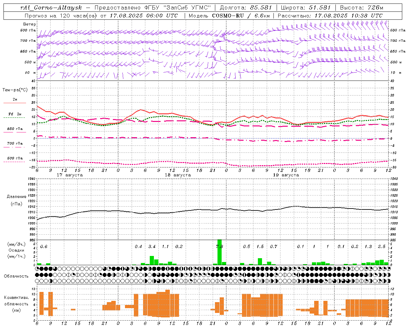The height and width of the screenshot is (326, 407).
Task: Click the 0.6 precipitation total
Action: 44,246
